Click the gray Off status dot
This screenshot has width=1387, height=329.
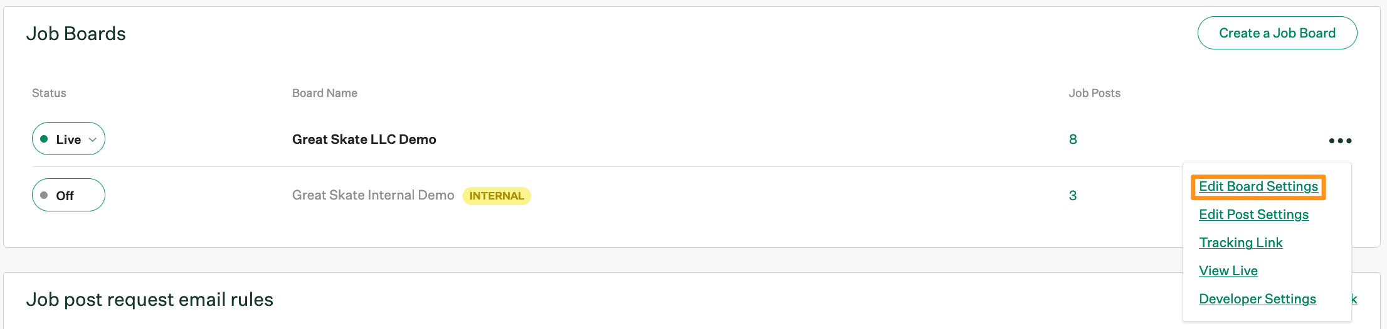44,195
